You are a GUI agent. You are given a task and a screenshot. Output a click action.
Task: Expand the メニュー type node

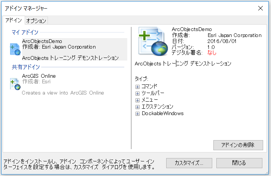(137, 100)
